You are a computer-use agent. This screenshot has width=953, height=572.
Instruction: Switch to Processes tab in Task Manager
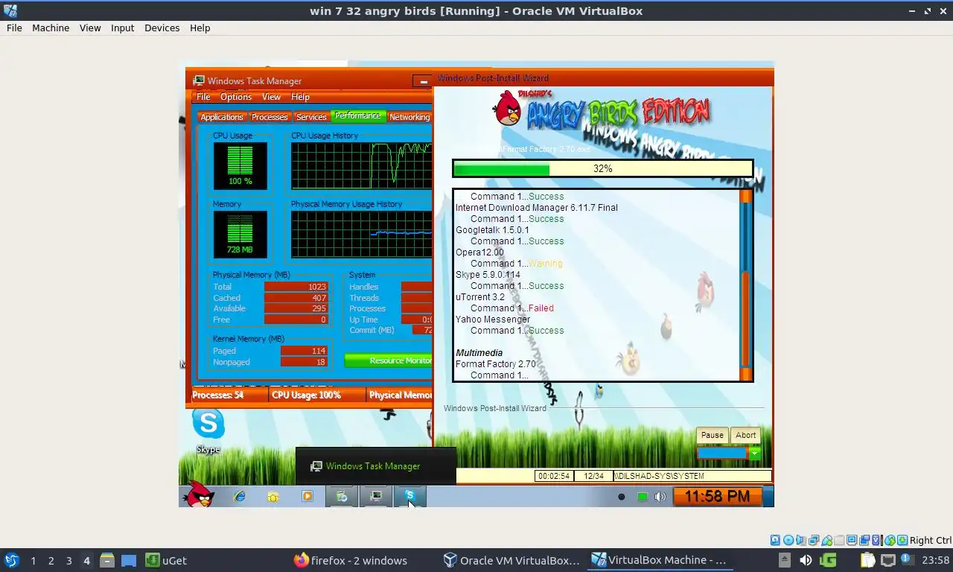[270, 117]
